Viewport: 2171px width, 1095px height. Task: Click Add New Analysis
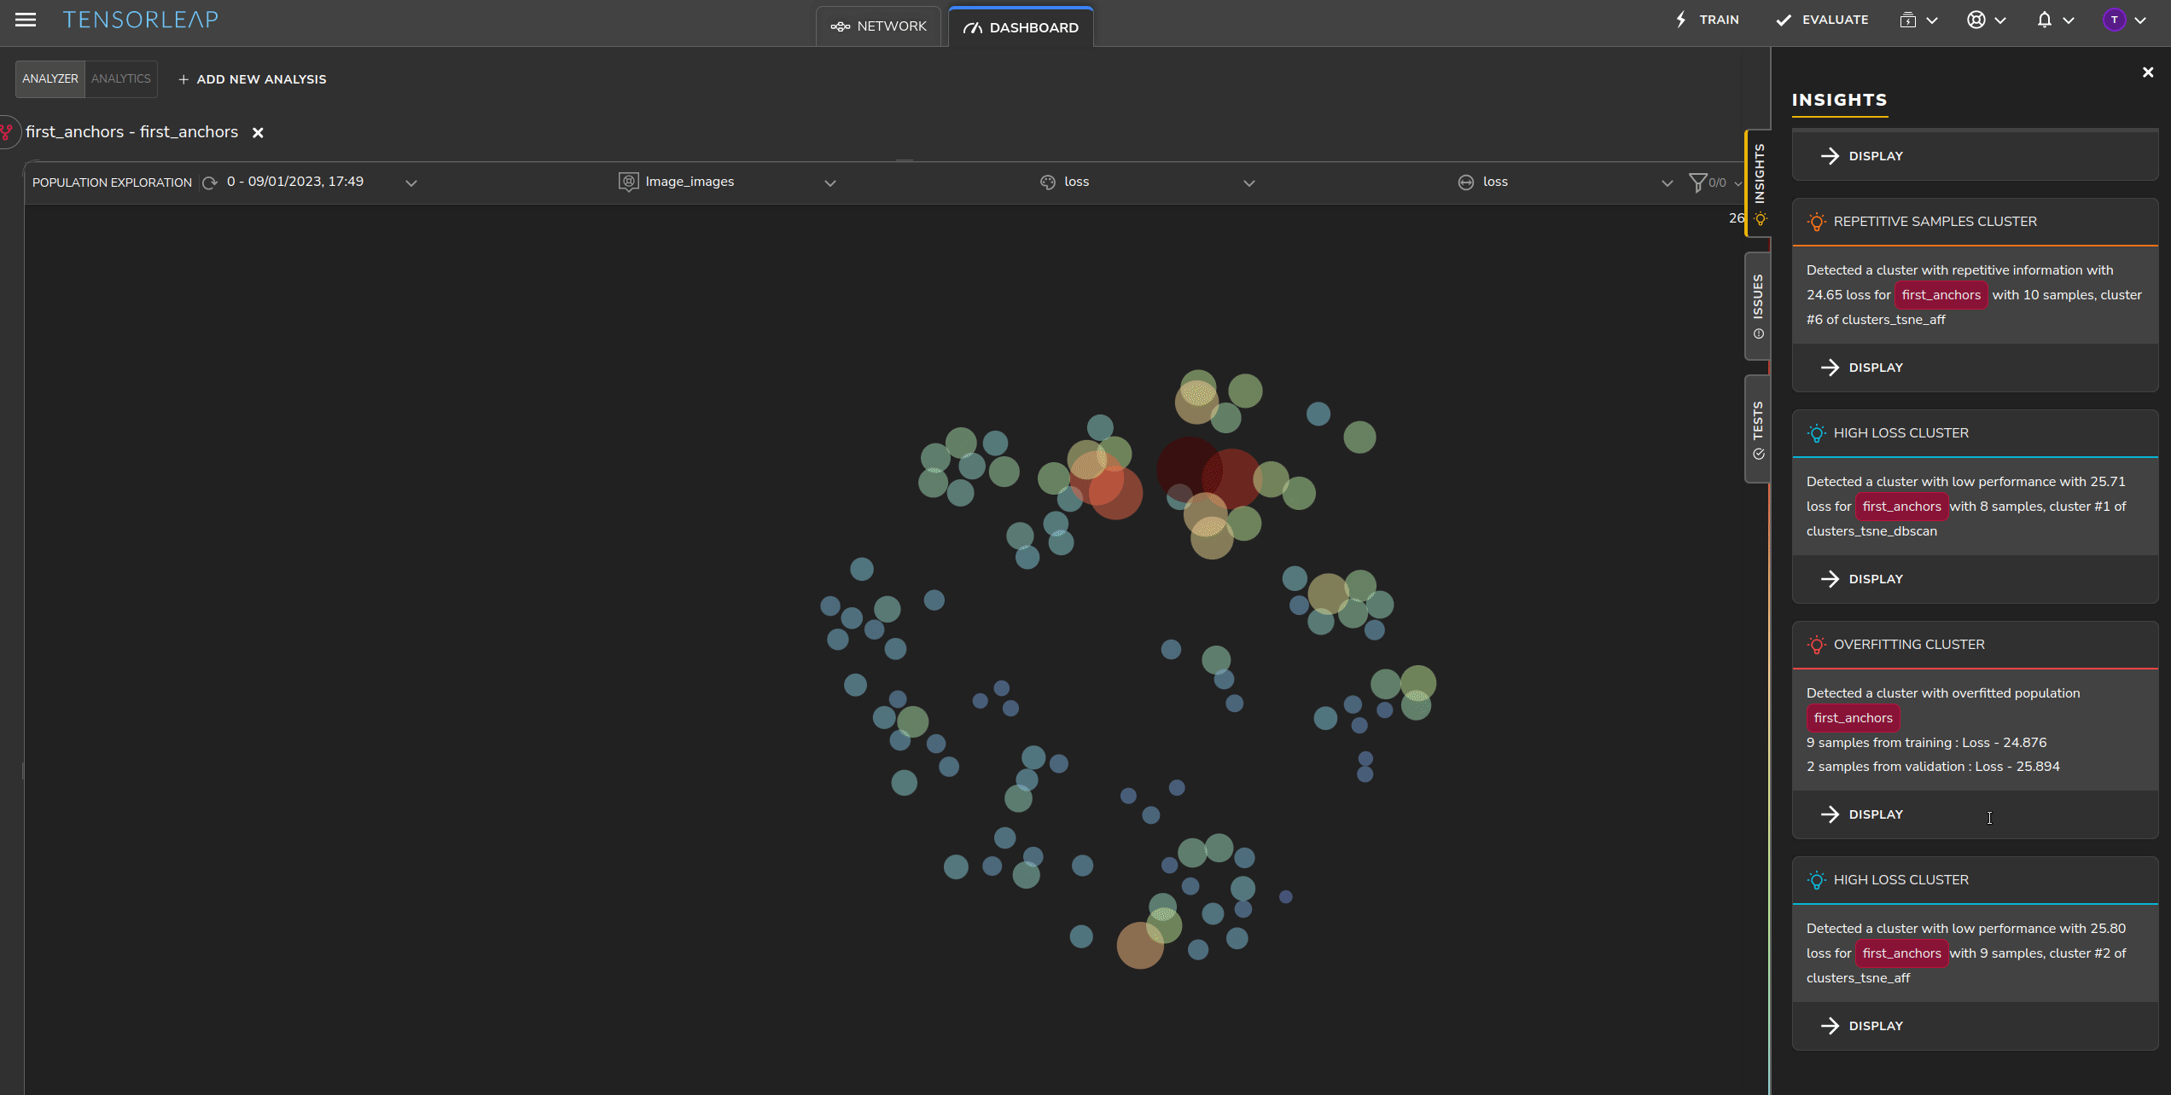click(253, 79)
